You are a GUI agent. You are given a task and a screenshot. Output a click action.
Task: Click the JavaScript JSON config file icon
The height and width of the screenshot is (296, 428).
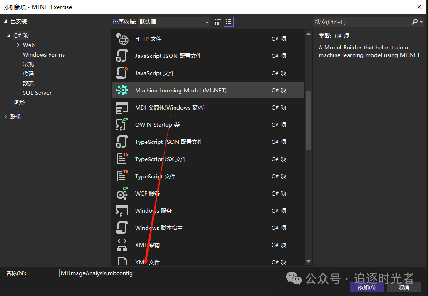click(x=122, y=56)
